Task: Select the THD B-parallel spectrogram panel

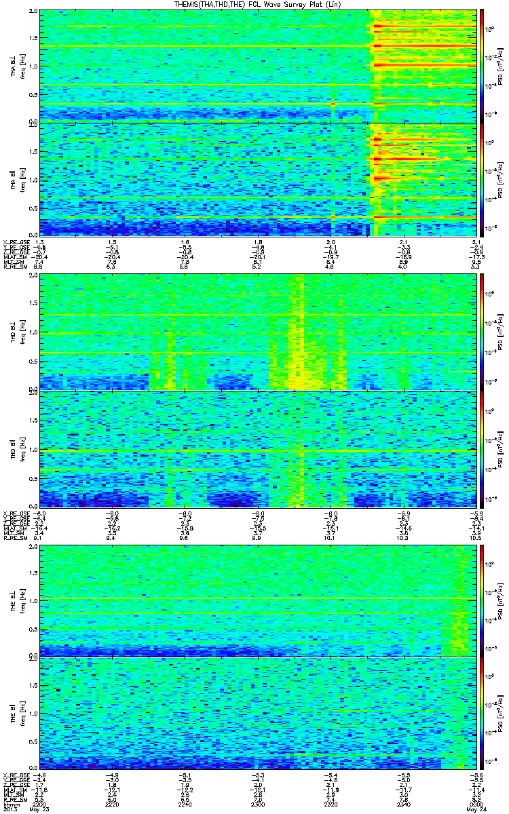Action: [x=257, y=448]
